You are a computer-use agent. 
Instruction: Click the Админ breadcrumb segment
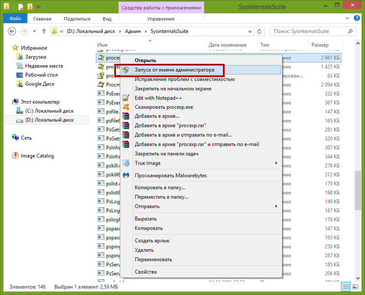(133, 31)
